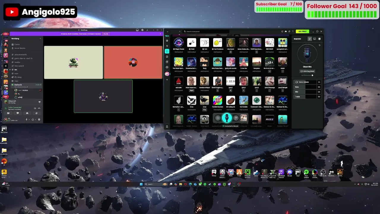Click the Voicemod logo icon

pyautogui.click(x=167, y=36)
